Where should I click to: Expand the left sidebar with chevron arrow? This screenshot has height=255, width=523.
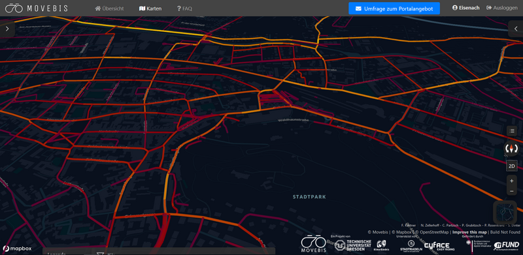pyautogui.click(x=7, y=29)
